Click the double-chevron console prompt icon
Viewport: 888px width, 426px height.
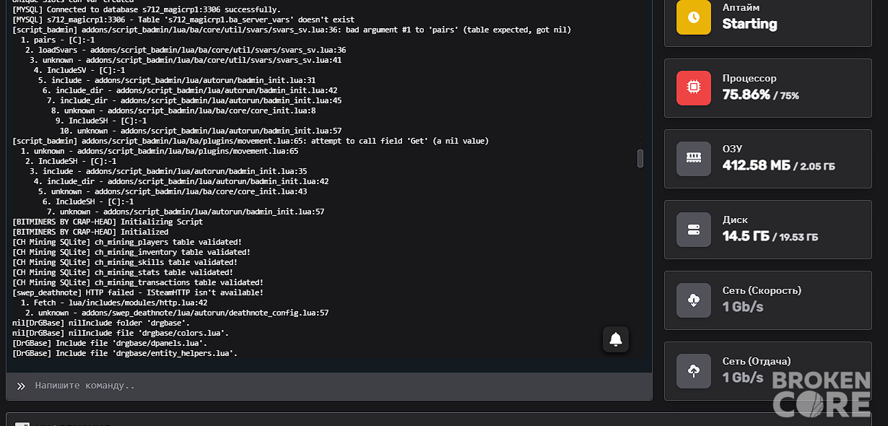click(21, 386)
